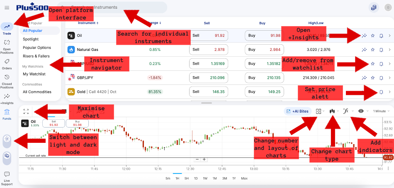Open the devices icon at top right
This screenshot has height=188, width=394.
[x=374, y=7]
